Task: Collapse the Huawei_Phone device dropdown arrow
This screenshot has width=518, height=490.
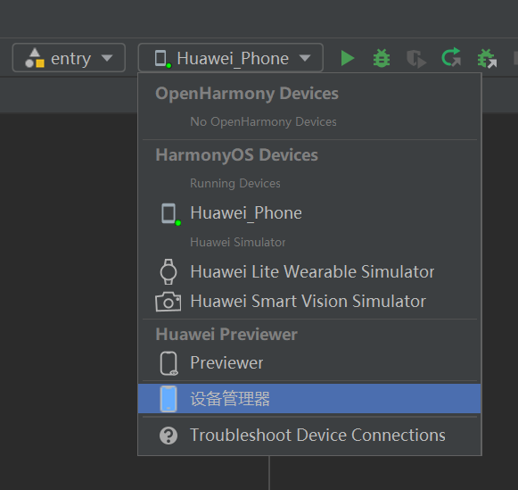Action: [305, 58]
